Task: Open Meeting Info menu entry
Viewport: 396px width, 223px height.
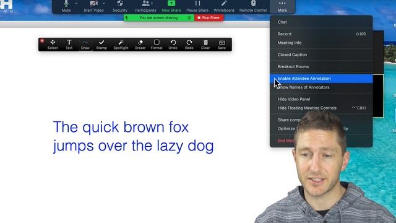Action: point(321,43)
